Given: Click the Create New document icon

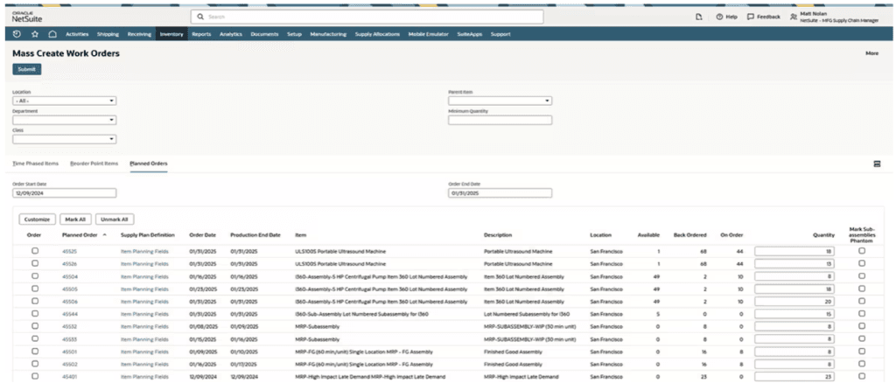Looking at the screenshot, I should tap(698, 17).
